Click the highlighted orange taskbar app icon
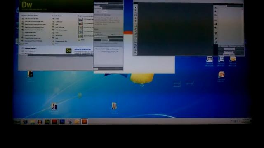Screen dimensions: 264x148 tap(84, 122)
